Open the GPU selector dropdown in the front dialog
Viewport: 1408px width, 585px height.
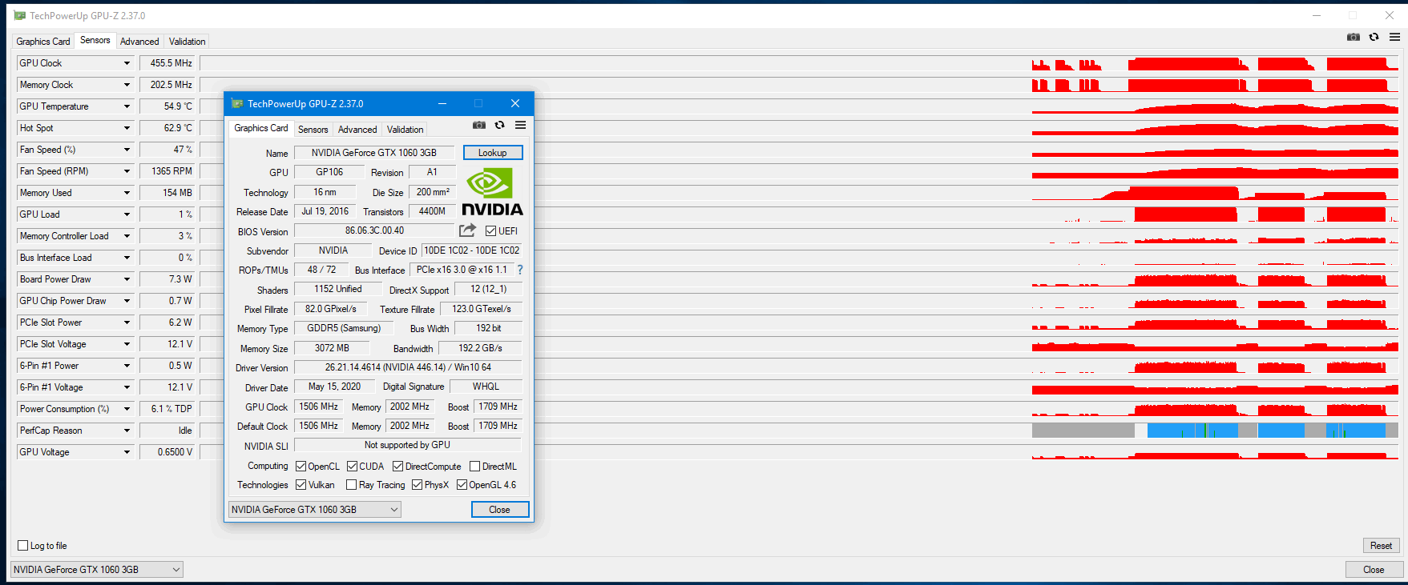point(315,510)
